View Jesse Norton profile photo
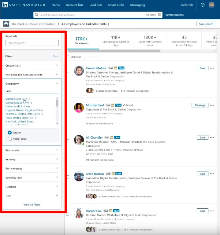The image size is (220, 235). (79, 176)
